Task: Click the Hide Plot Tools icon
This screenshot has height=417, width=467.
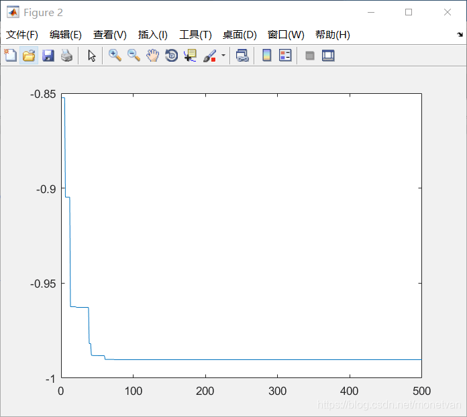Action: coord(310,56)
